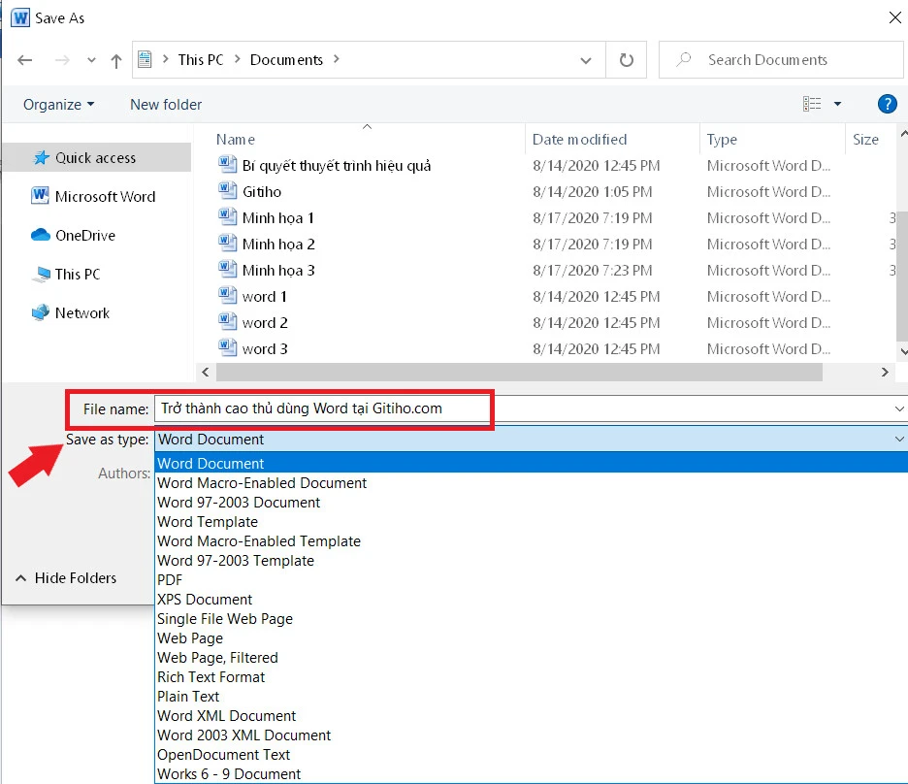
Task: Select 'PDF' from the file type list
Action: [x=171, y=579]
